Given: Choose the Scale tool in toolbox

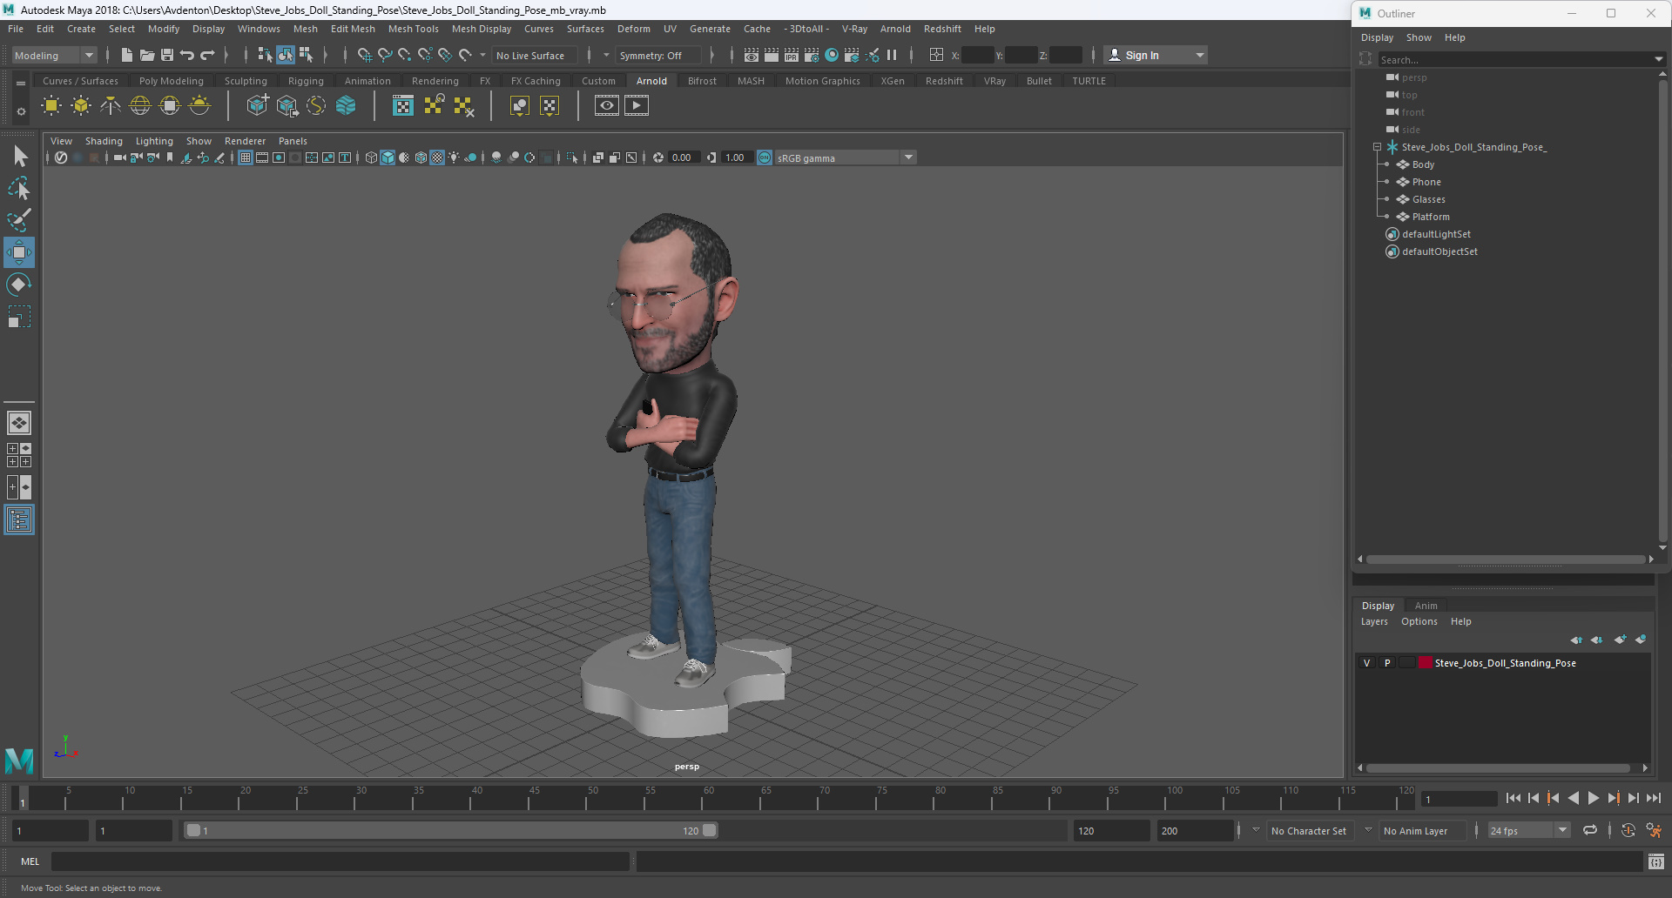Looking at the screenshot, I should pyautogui.click(x=19, y=317).
